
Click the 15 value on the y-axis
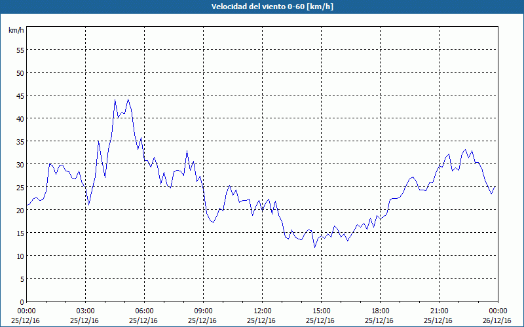click(x=20, y=233)
